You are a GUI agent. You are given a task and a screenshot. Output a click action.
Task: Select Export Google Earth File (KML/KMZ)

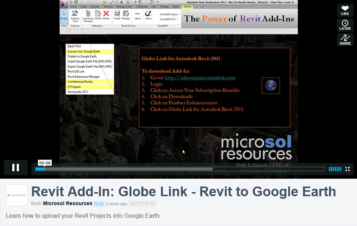click(x=90, y=66)
